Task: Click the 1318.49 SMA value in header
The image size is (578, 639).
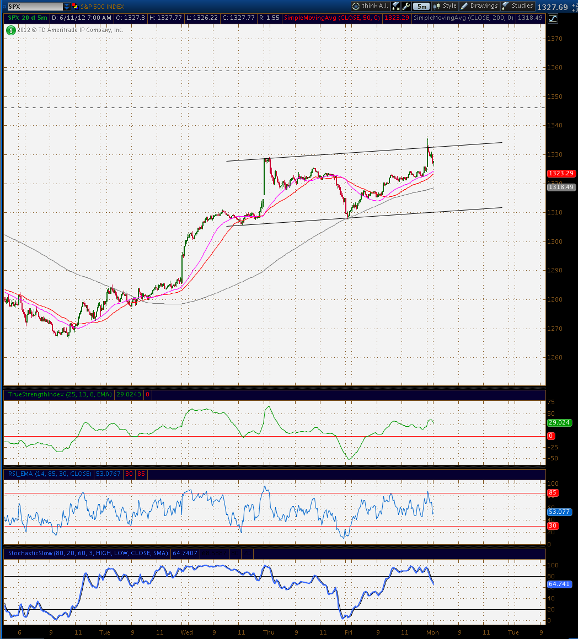Action: click(x=531, y=18)
